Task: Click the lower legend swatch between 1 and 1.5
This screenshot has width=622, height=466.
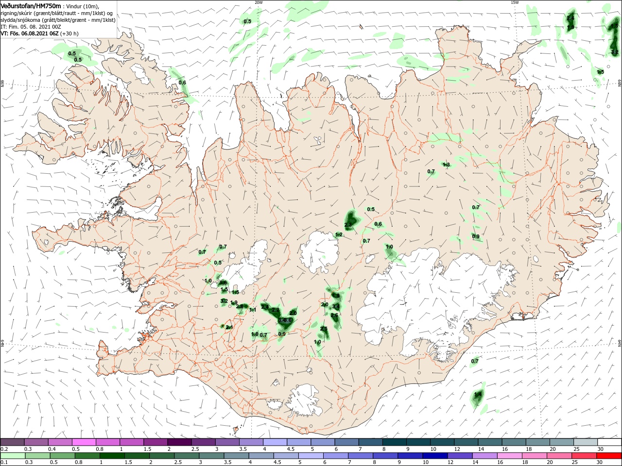Action: coord(112,456)
